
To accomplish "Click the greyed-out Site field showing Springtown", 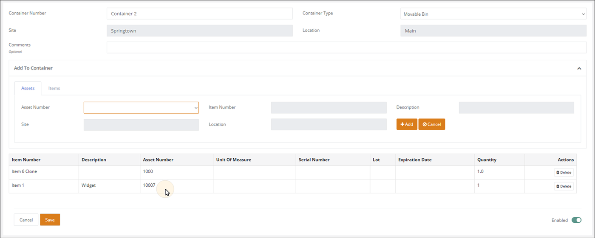I will pos(199,31).
